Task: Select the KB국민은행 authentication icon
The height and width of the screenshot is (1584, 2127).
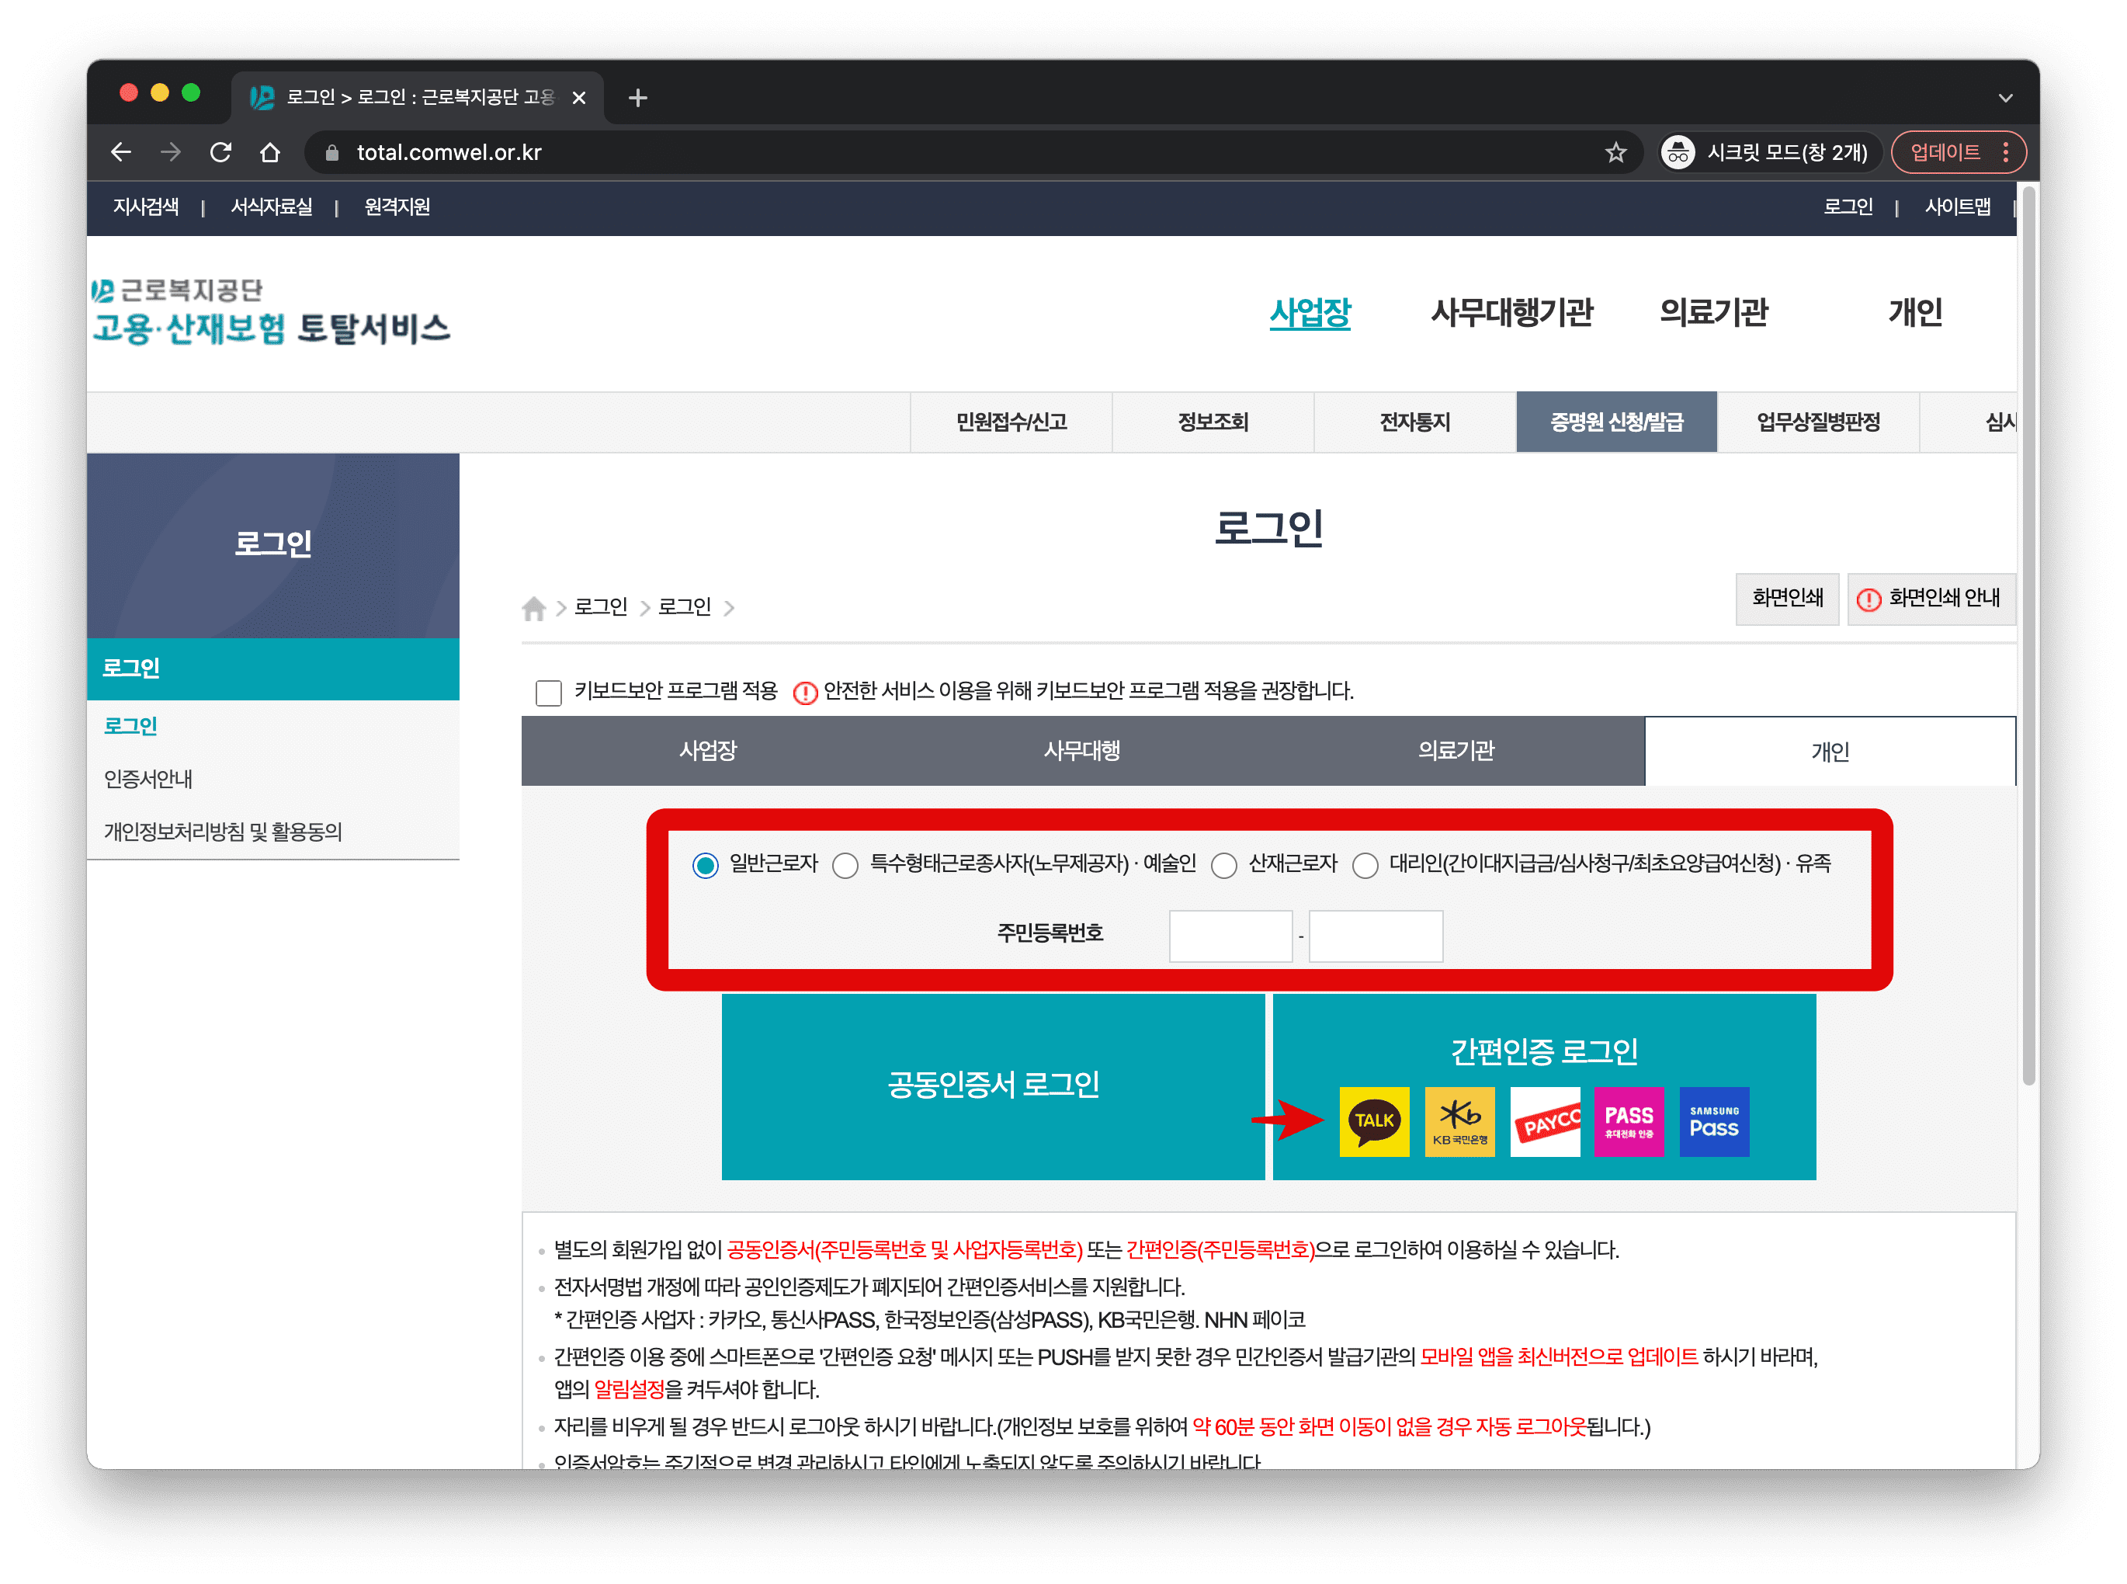Action: tap(1459, 1121)
